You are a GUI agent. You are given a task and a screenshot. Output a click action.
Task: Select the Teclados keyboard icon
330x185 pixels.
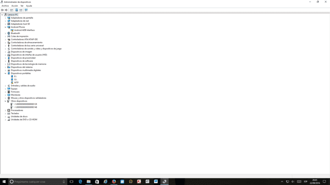(9, 113)
